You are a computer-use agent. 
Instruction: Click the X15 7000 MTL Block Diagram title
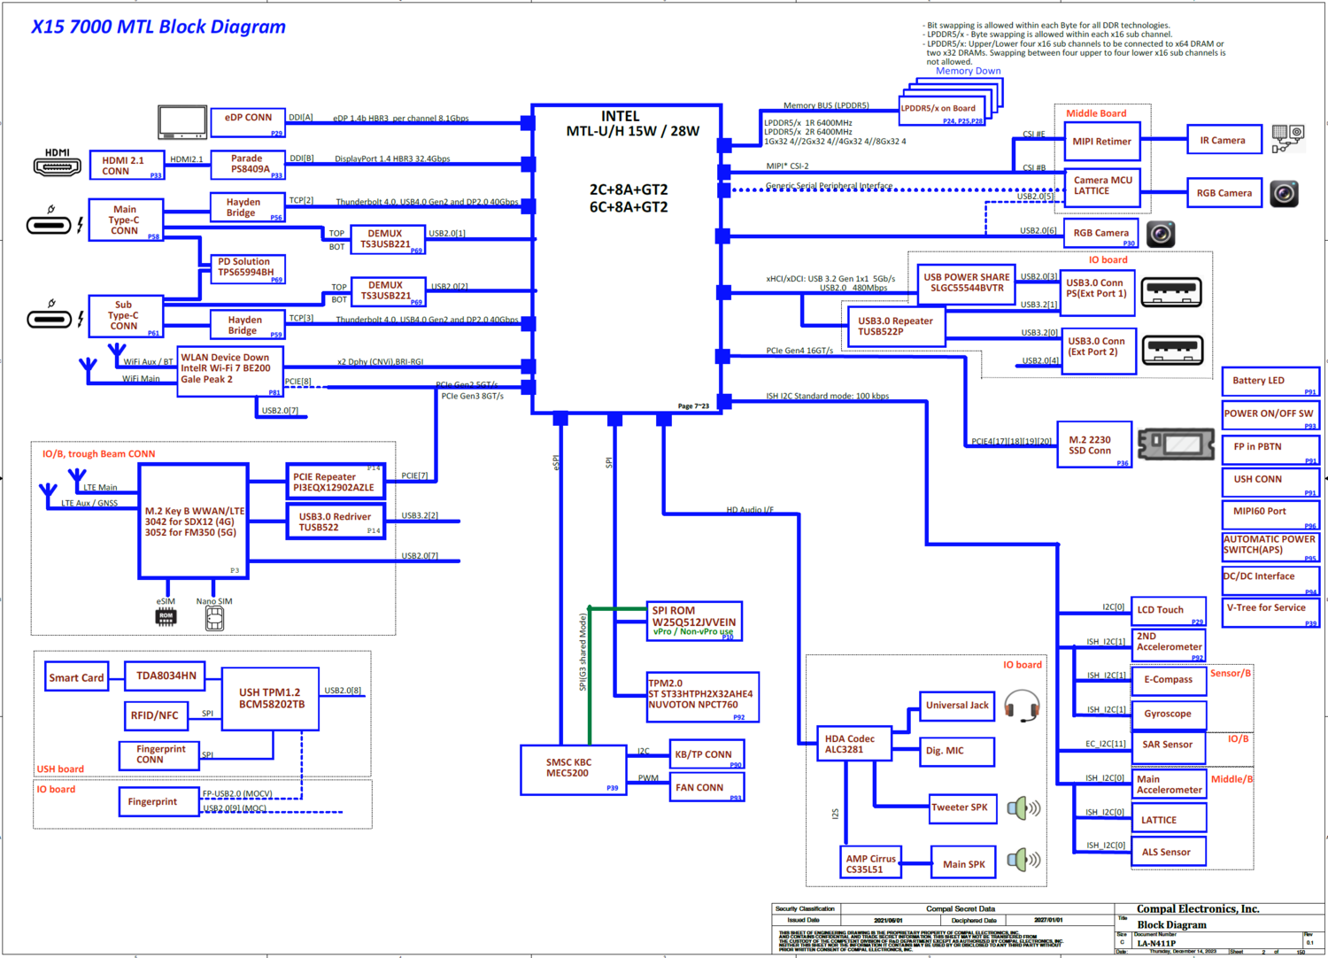point(158,27)
